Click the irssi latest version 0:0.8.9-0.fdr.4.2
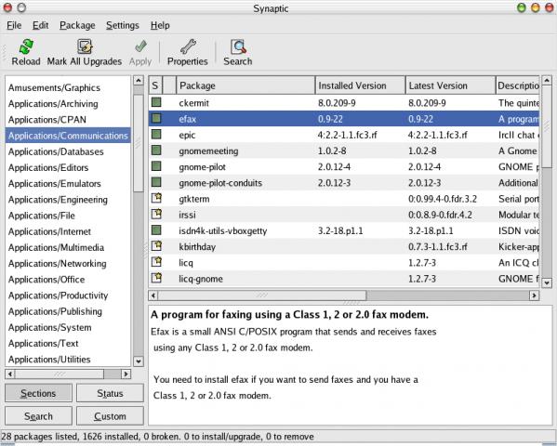The height and width of the screenshot is (446, 557). coord(440,215)
